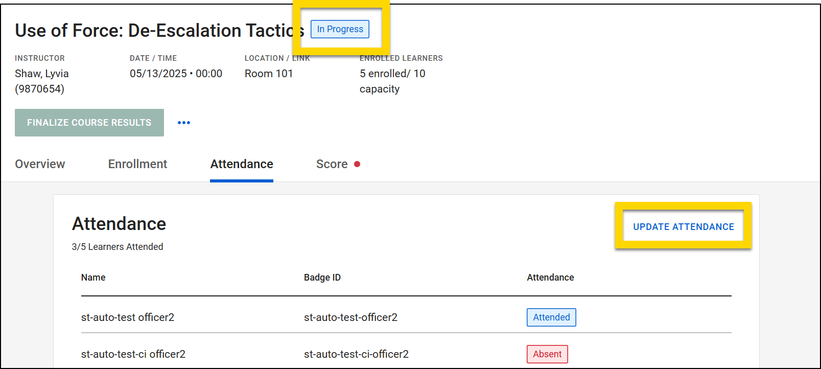
Task: Go to the Score tab
Action: tap(332, 164)
